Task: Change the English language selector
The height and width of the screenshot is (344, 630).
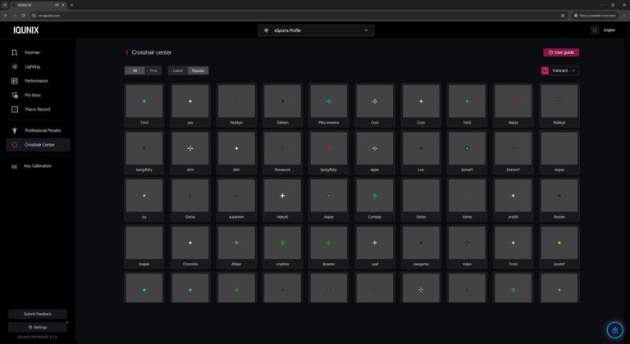Action: (x=609, y=30)
